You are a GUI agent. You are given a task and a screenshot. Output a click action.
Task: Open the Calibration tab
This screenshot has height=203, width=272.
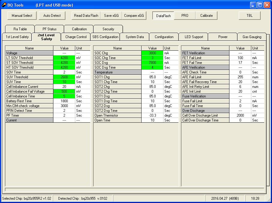pyautogui.click(x=79, y=29)
